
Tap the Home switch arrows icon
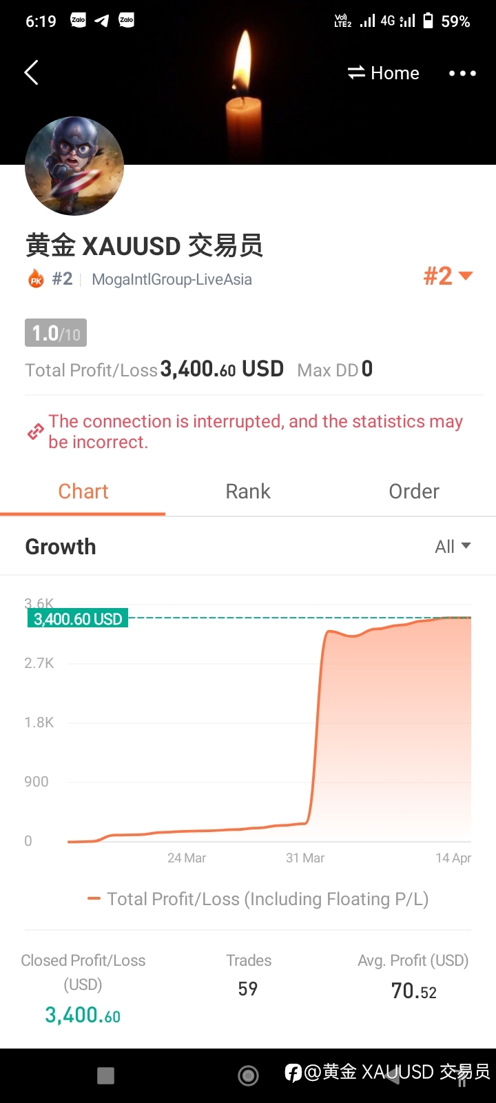(356, 72)
